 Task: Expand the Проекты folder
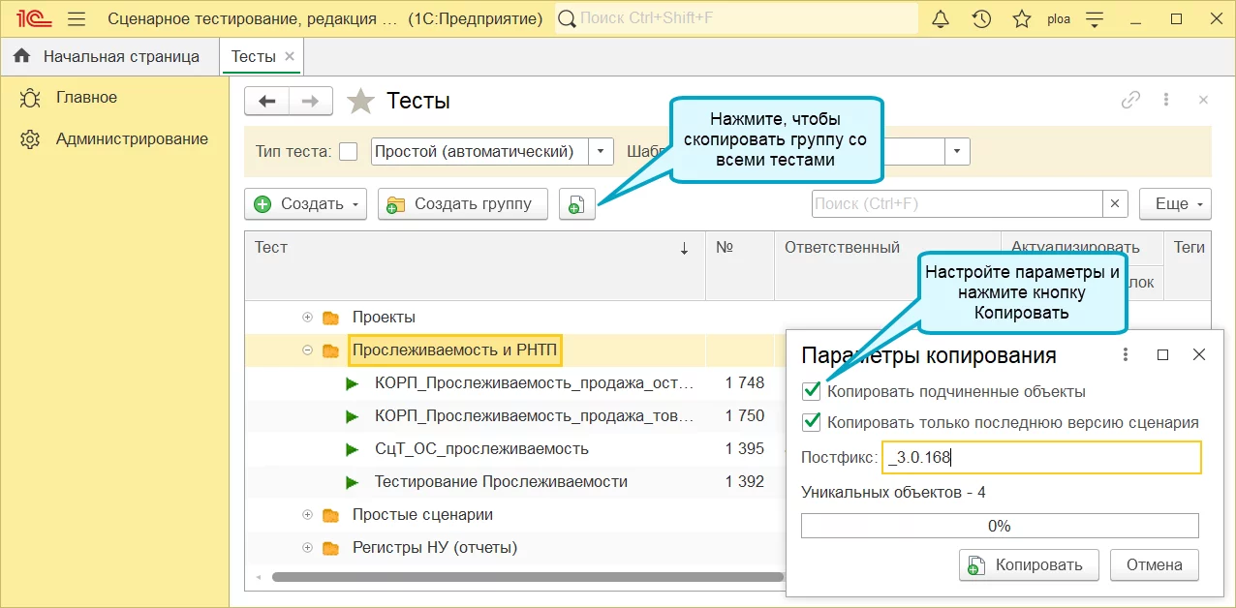308,317
